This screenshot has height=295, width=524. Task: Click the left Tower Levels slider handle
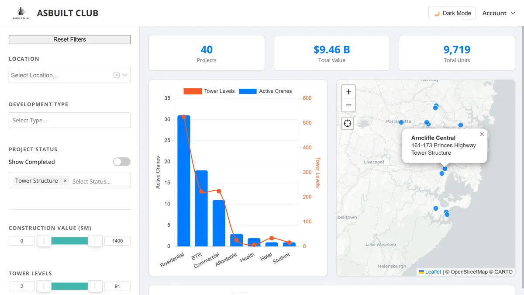(44, 286)
